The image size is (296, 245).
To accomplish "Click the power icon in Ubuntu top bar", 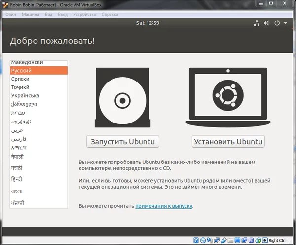I will click(277, 23).
